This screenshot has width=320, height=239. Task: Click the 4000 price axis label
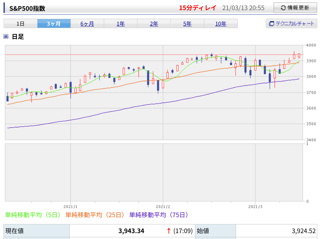(311, 45)
